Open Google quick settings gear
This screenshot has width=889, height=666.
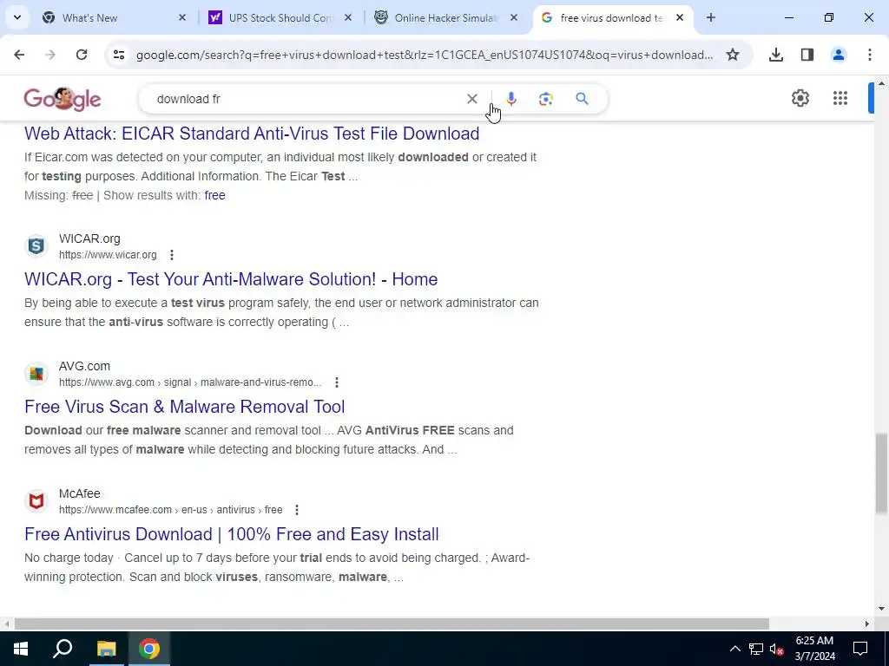[800, 98]
